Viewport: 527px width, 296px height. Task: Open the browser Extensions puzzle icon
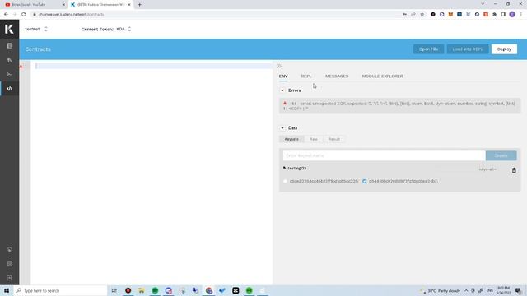click(x=494, y=15)
